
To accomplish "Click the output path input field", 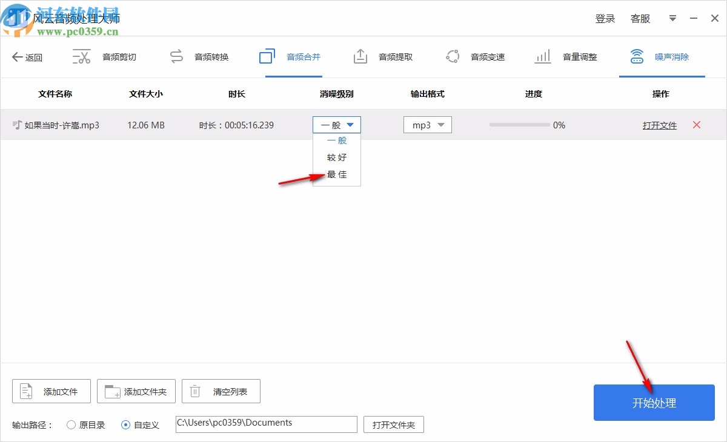I will [x=265, y=423].
